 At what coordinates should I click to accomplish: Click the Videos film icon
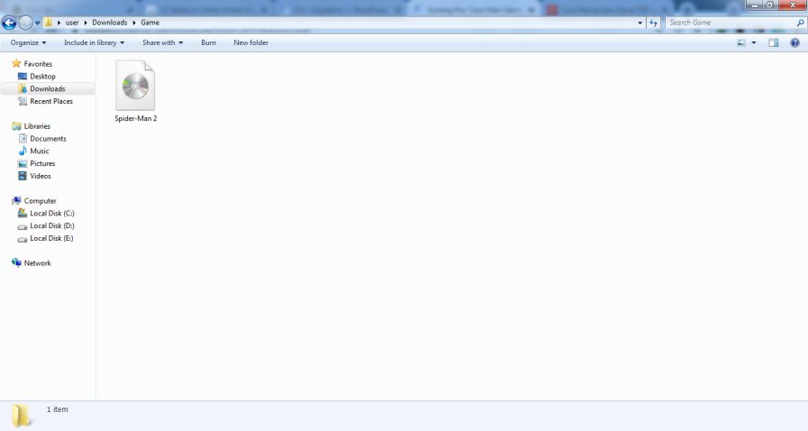pos(23,176)
